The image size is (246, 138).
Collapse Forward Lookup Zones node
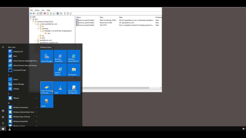(x=33, y=21)
